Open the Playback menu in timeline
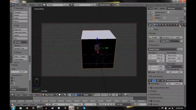Viewport: 196px width, 110px height. coord(41,104)
